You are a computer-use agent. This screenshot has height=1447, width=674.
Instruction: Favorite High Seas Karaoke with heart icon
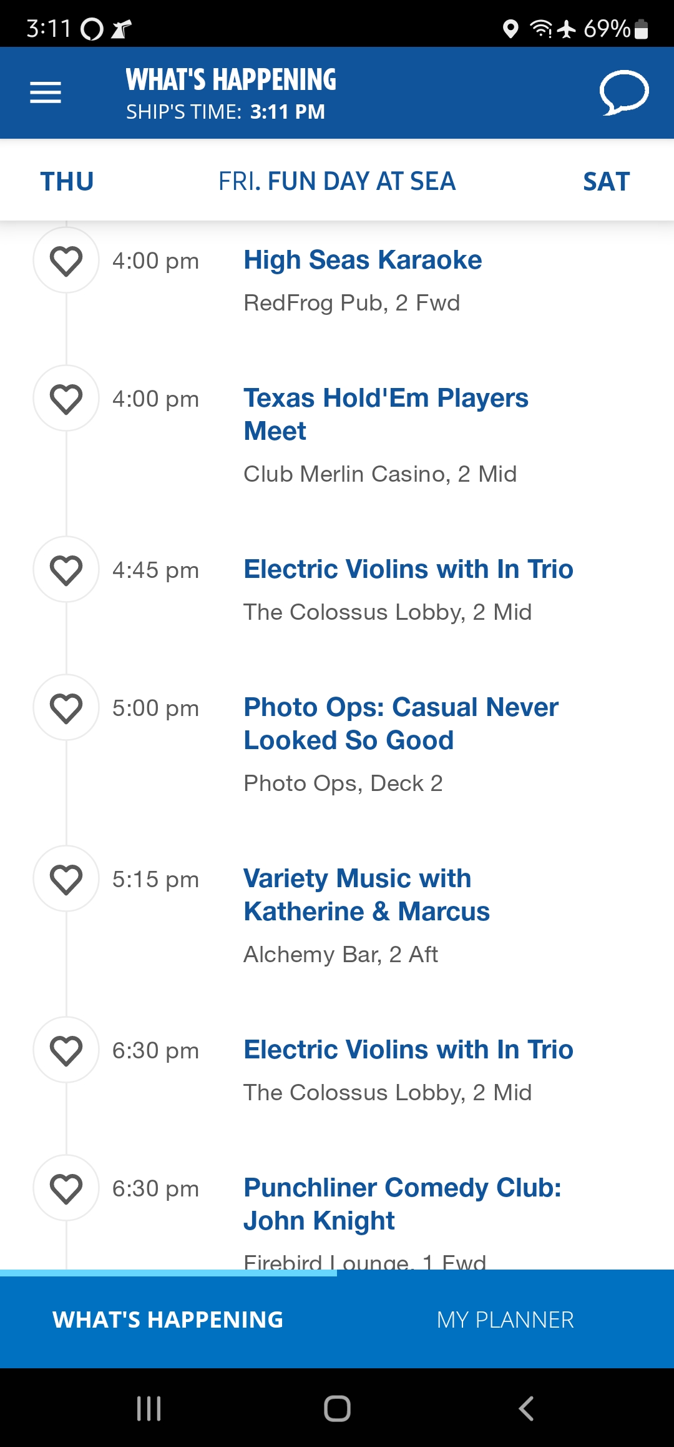click(66, 261)
